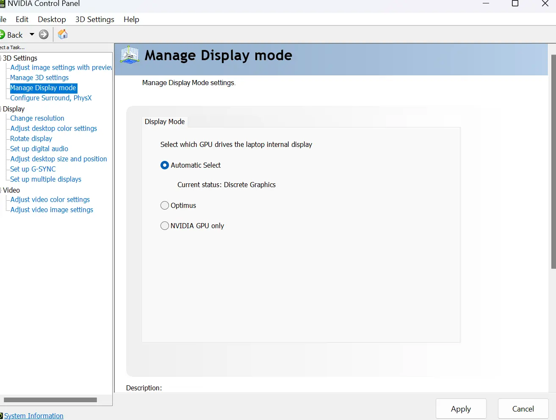Click the Apply button
Image resolution: width=556 pixels, height=420 pixels.
tap(461, 409)
